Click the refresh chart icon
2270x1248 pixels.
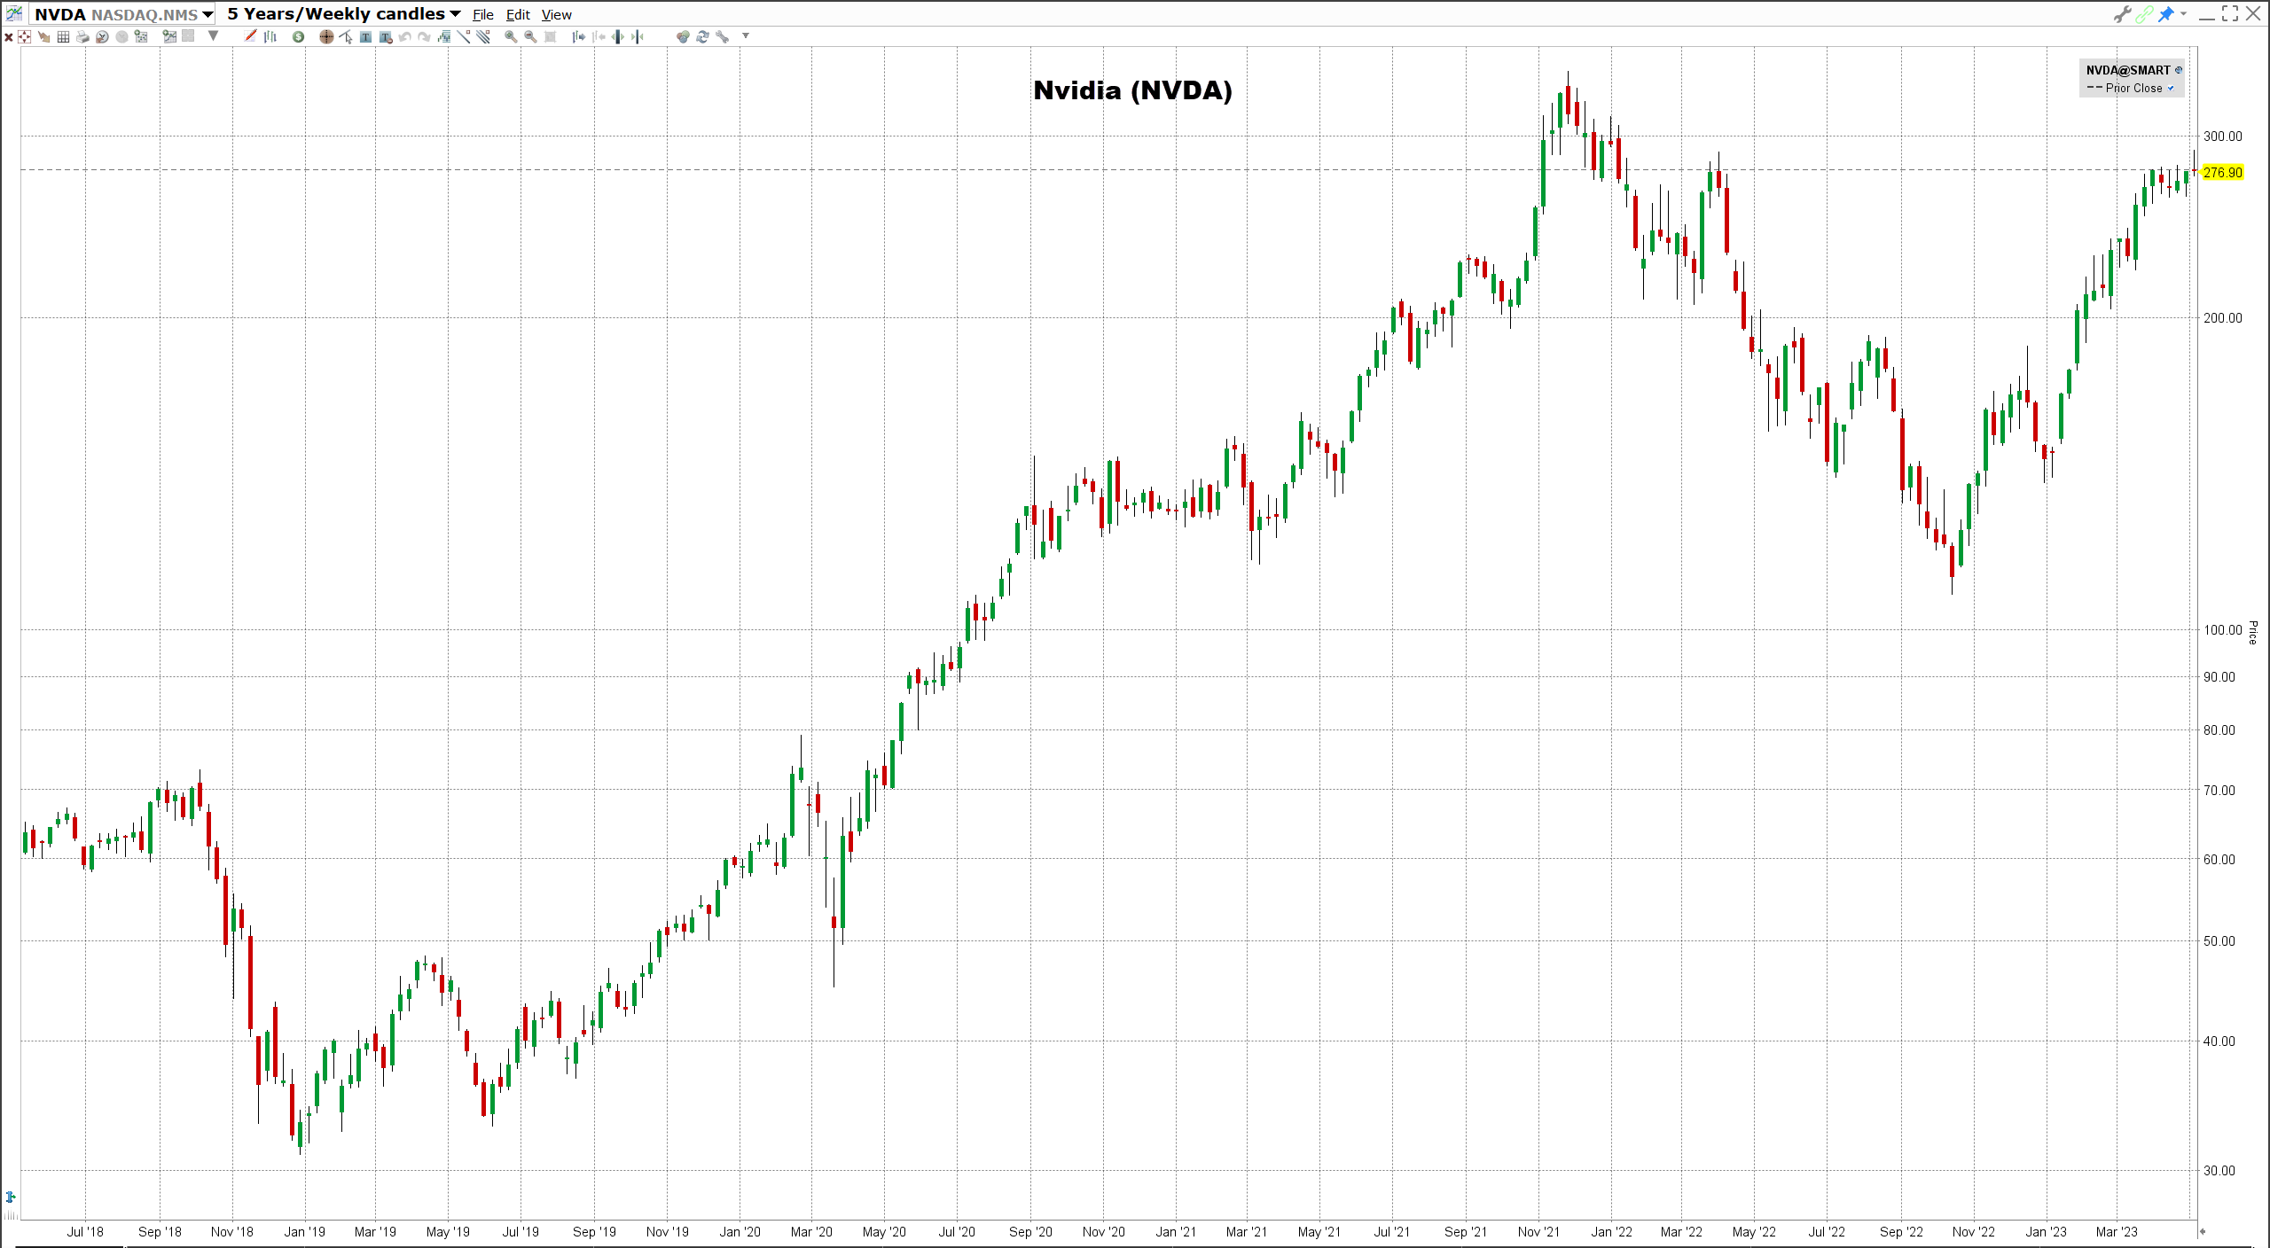[702, 37]
